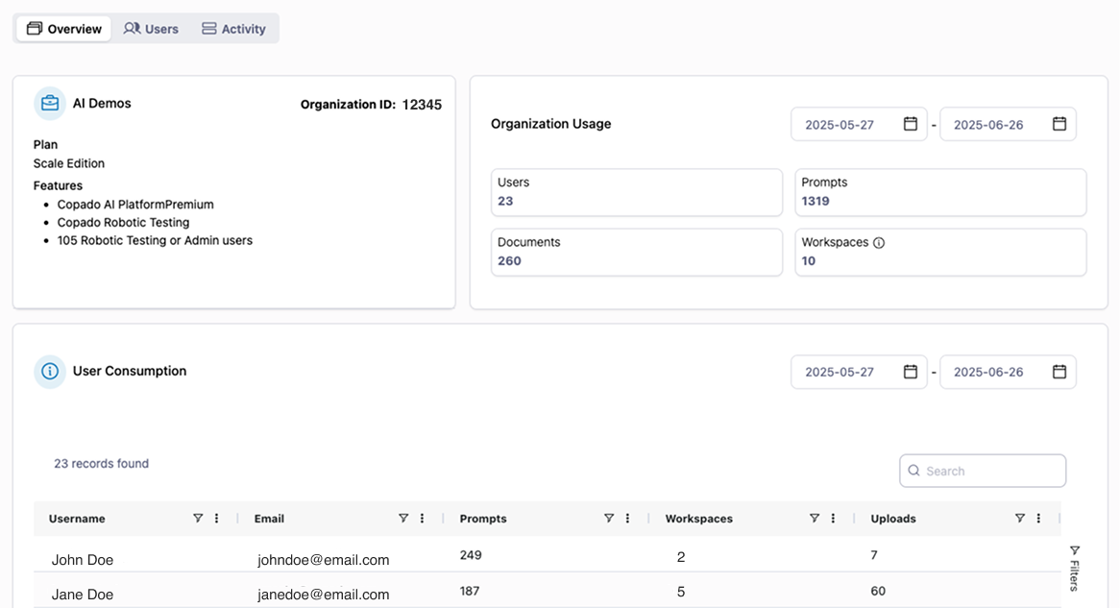The image size is (1120, 608).
Task: Open the Email column options menu
Action: 423,519
